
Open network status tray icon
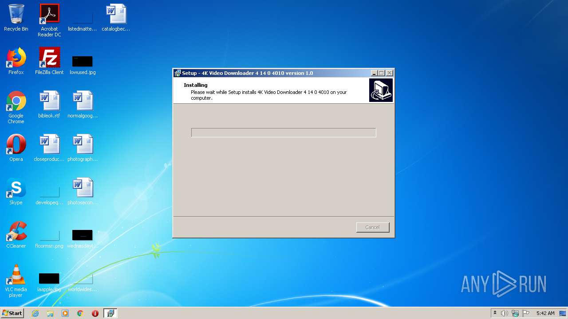click(515, 313)
